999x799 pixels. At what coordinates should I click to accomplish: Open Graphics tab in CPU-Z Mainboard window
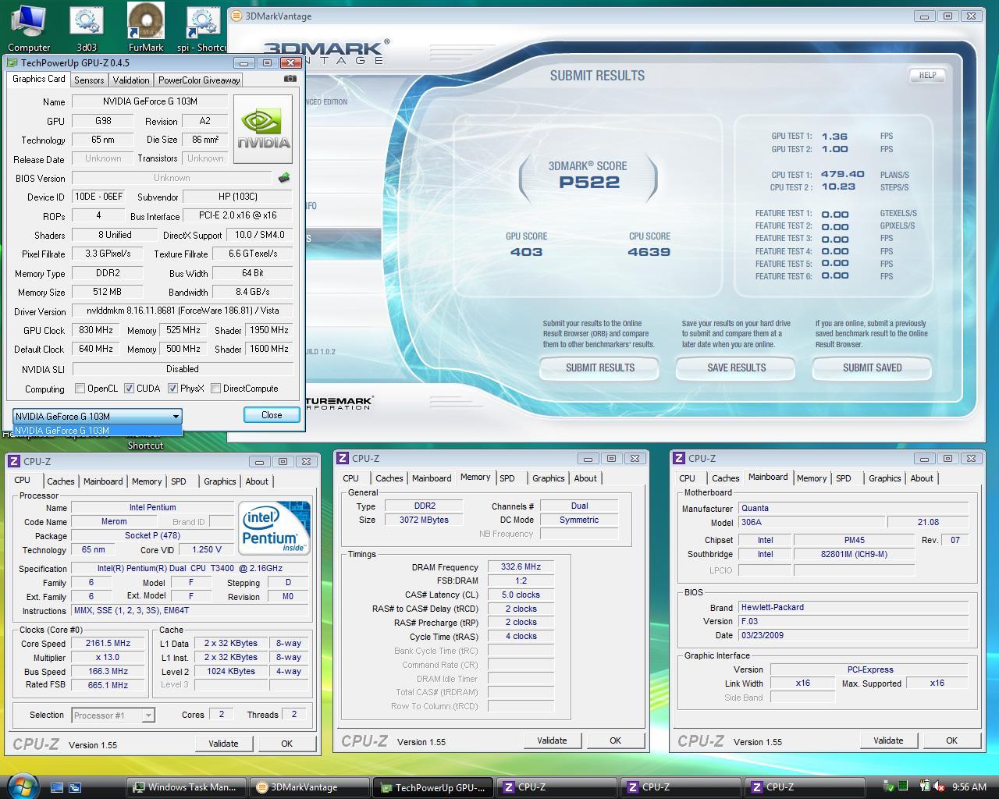884,478
